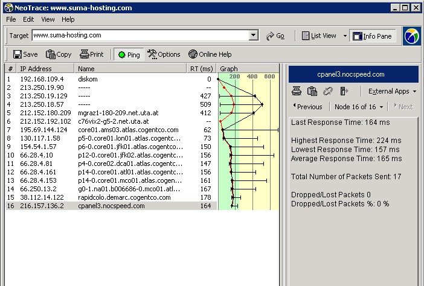Click the export arrow icon in info pane
This screenshot has width=424, height=286.
click(344, 91)
